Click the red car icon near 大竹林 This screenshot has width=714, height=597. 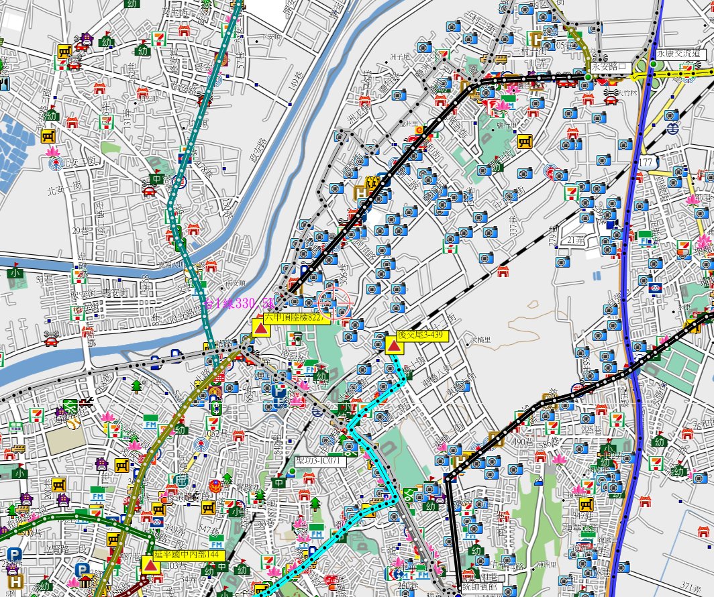611,99
